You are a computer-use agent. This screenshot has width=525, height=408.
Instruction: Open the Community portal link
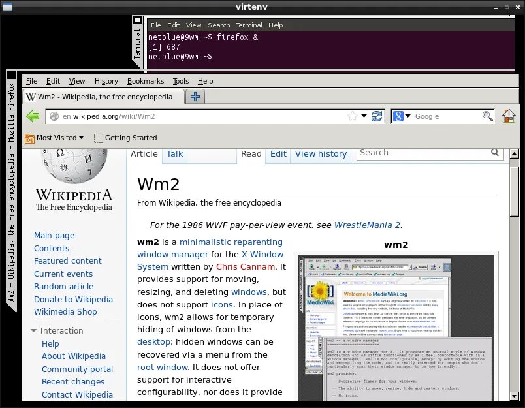[77, 369]
